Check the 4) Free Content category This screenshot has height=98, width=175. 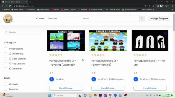click(5, 64)
